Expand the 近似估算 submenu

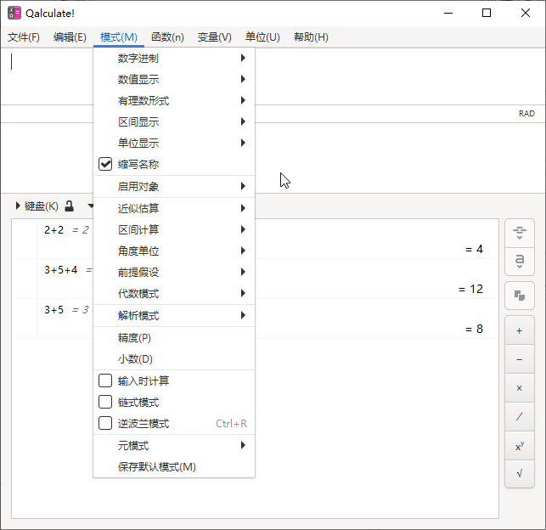(x=174, y=208)
